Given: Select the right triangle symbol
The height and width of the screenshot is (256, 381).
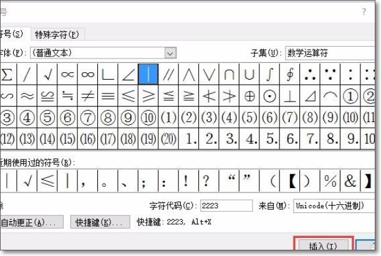Looking at the screenshot, I should (x=310, y=95).
